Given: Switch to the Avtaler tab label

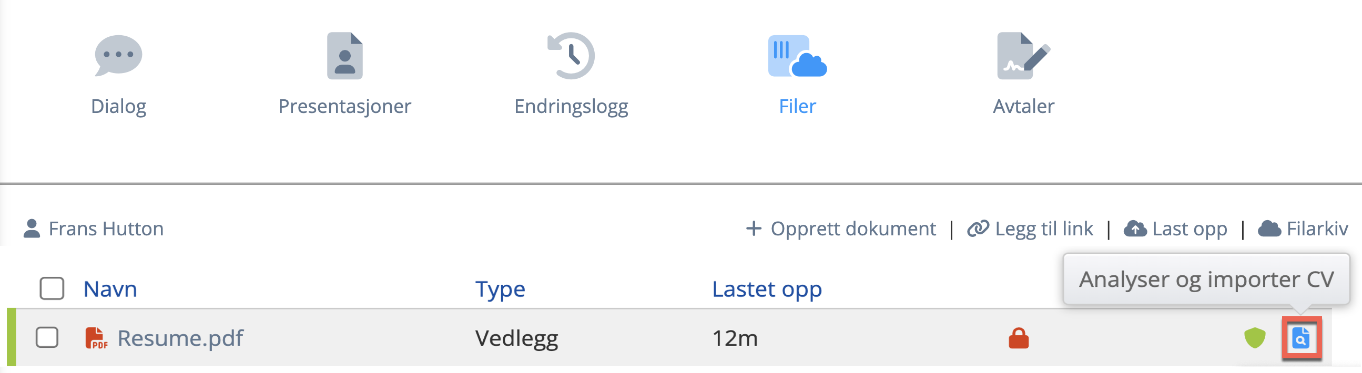Looking at the screenshot, I should 1023,106.
